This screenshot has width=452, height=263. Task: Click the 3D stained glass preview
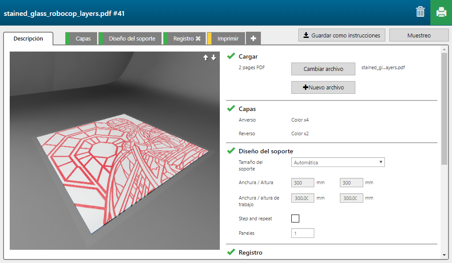115,151
